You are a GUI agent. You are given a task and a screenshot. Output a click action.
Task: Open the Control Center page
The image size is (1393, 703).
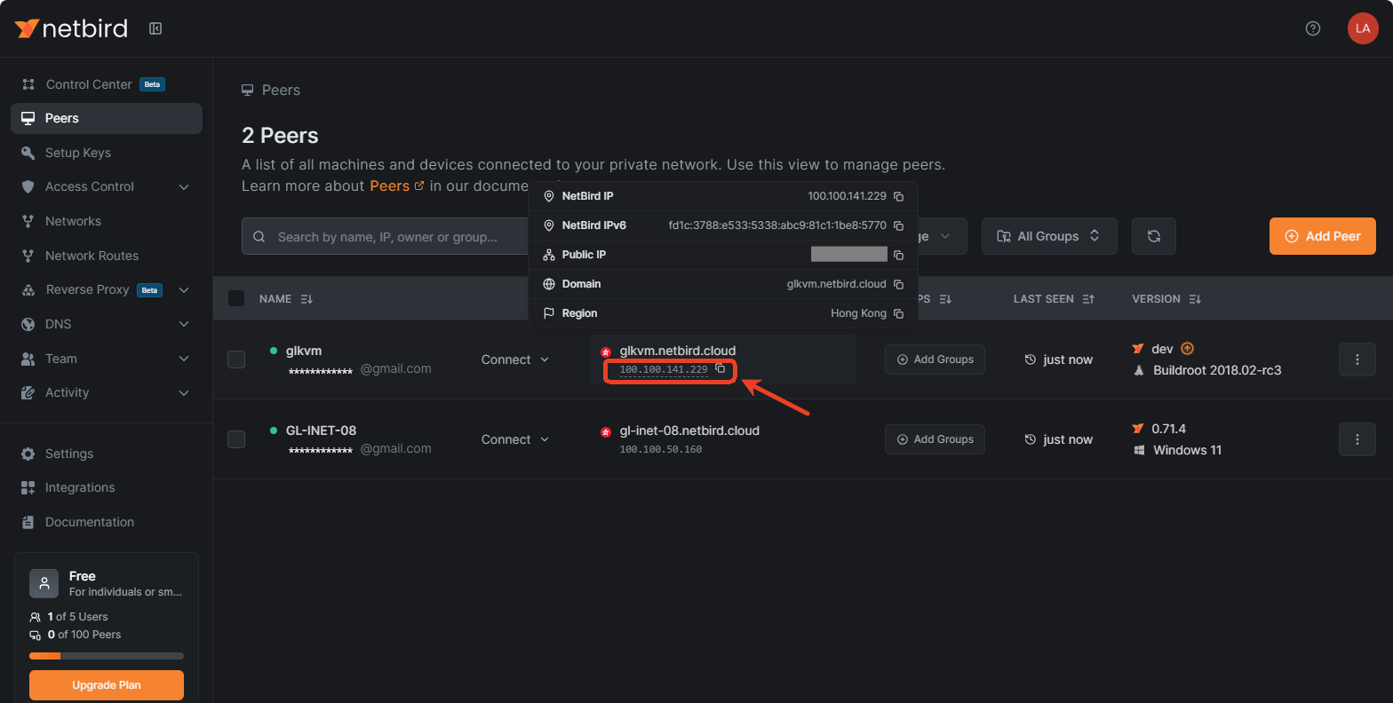point(107,84)
